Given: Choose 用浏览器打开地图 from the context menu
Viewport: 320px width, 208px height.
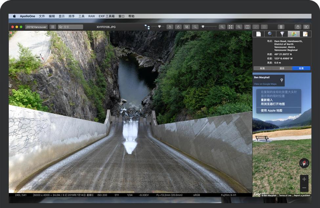Looking at the screenshot, I should 273,104.
